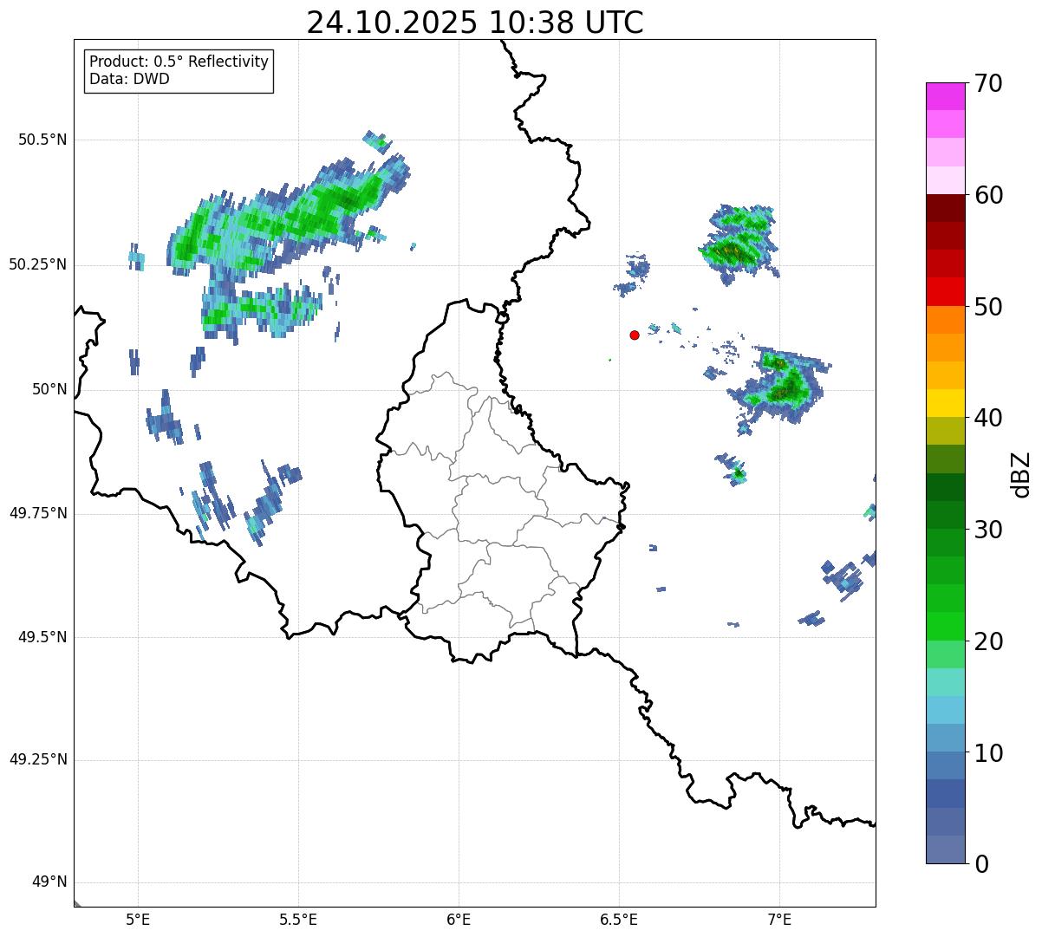The image size is (1042, 937).
Task: Click the 5.5°E longitude label
Action: coord(298,919)
